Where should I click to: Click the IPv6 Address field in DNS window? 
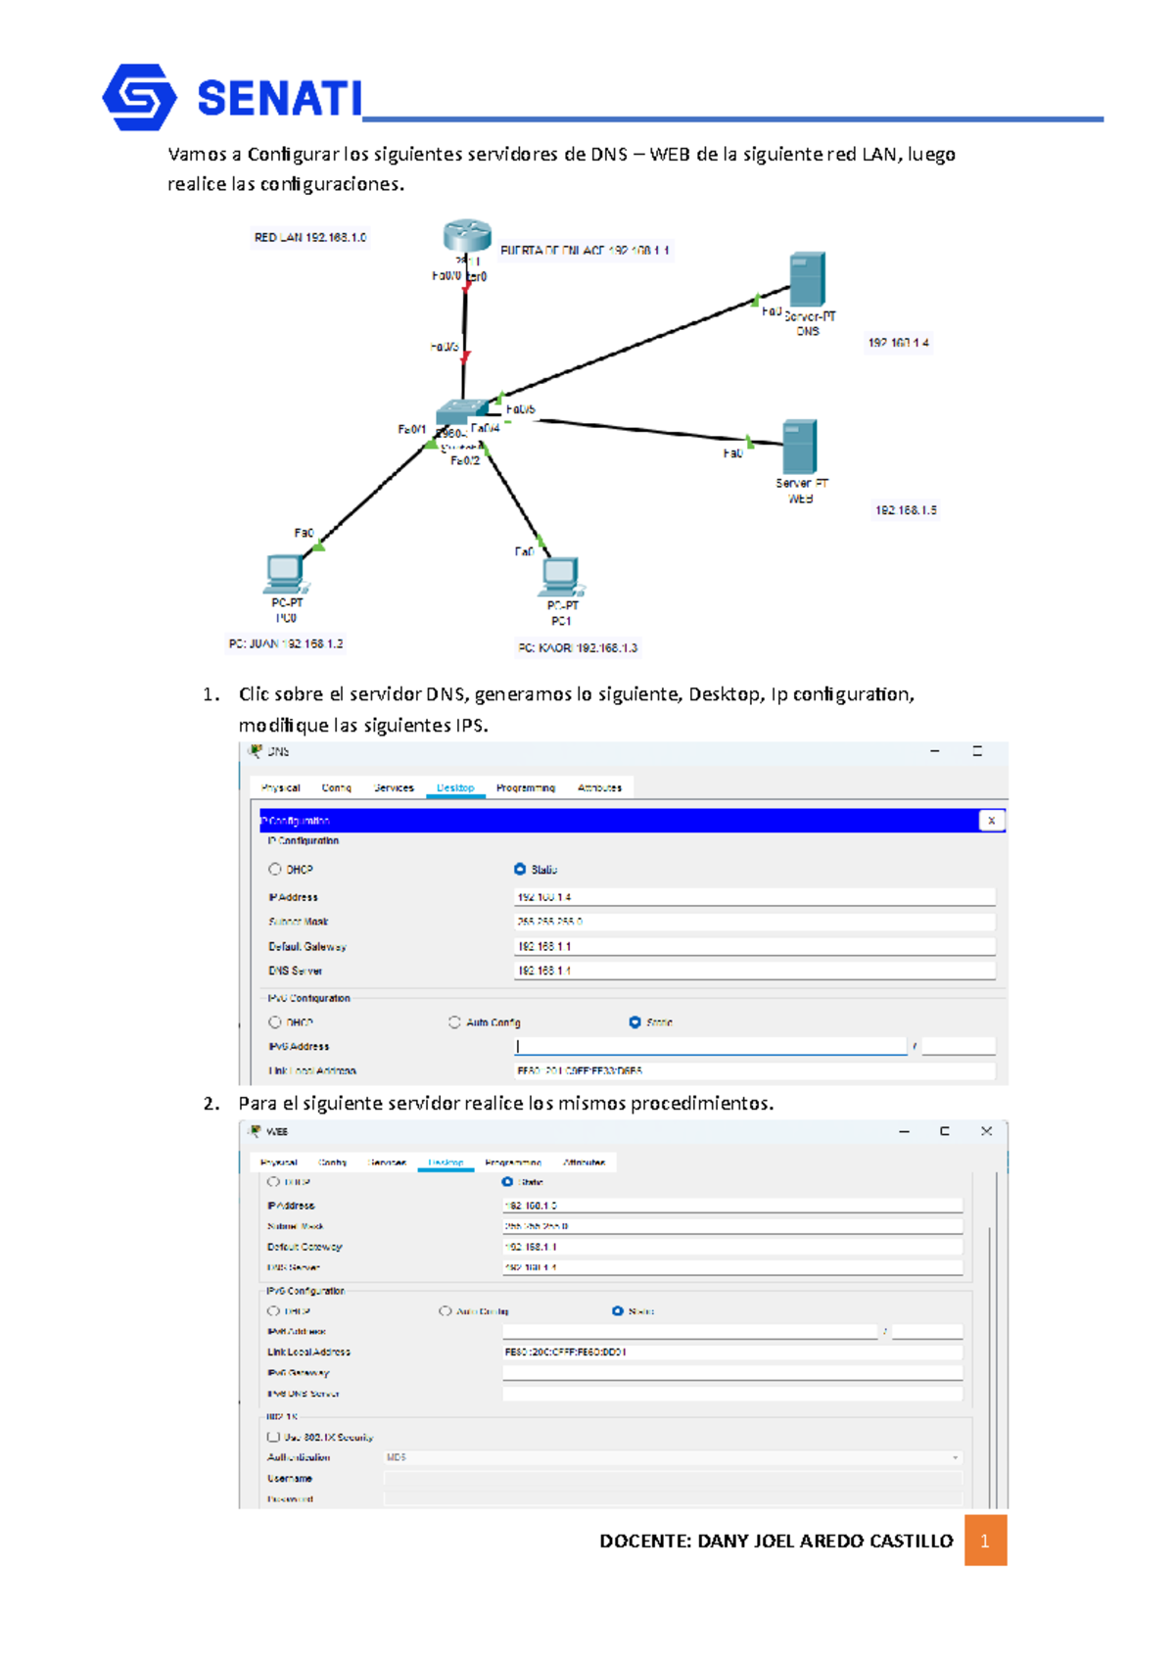tap(711, 1046)
